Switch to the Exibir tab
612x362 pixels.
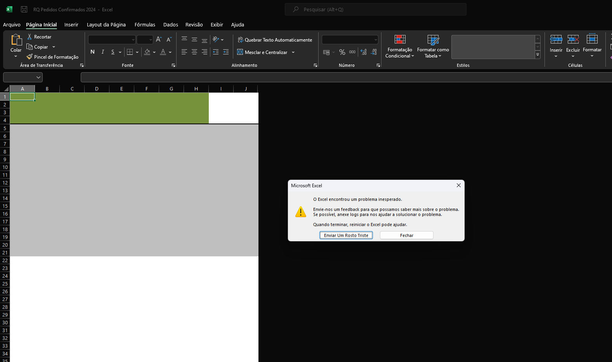pyautogui.click(x=217, y=24)
